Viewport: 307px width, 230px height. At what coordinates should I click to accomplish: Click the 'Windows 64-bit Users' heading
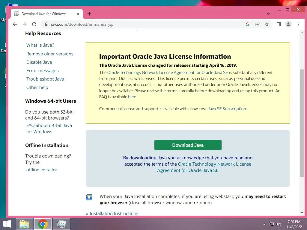pyautogui.click(x=50, y=101)
